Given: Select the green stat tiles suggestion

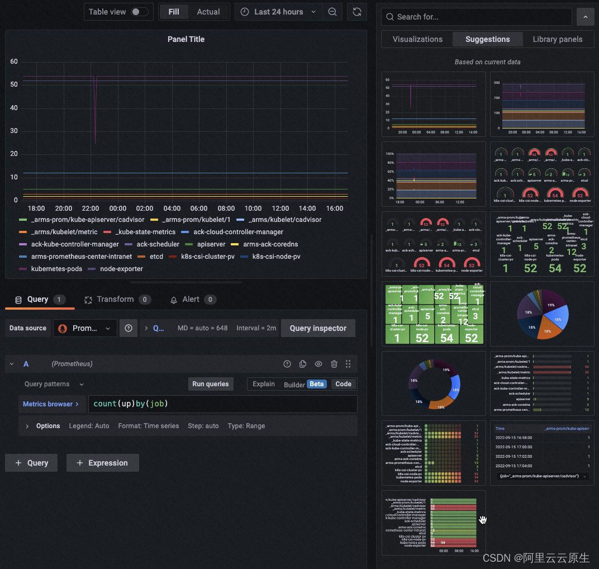Looking at the screenshot, I should point(434,314).
